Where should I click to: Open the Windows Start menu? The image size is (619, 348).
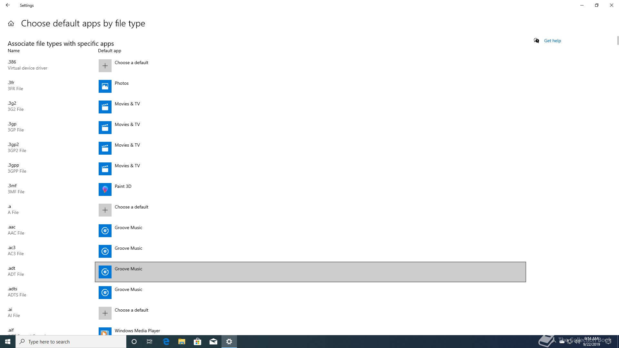pyautogui.click(x=8, y=342)
